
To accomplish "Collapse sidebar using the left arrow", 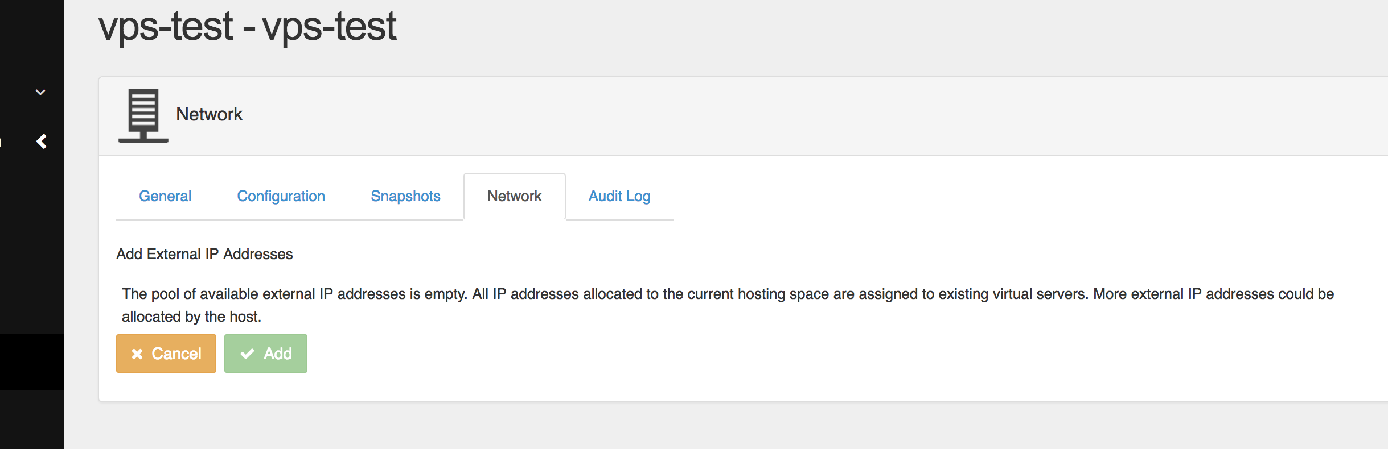I will (x=42, y=141).
